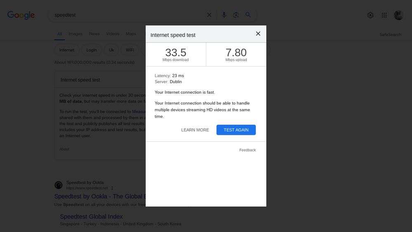Go to Google homepage via logo
This screenshot has width=412, height=232.
(x=21, y=15)
